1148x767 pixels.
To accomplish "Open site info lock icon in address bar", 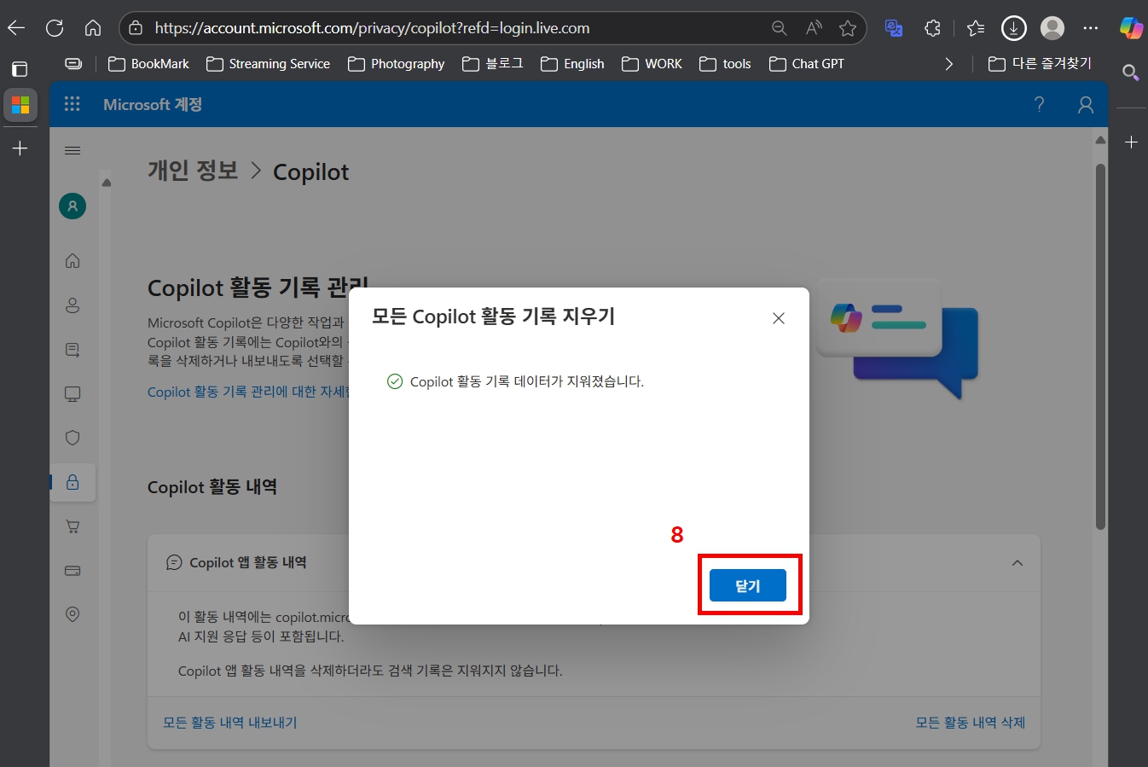I will click(x=136, y=28).
